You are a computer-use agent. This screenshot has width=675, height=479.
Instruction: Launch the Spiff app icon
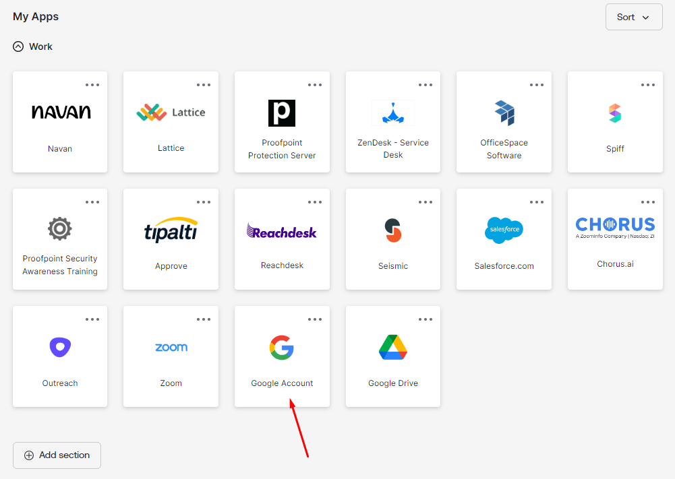pos(615,113)
